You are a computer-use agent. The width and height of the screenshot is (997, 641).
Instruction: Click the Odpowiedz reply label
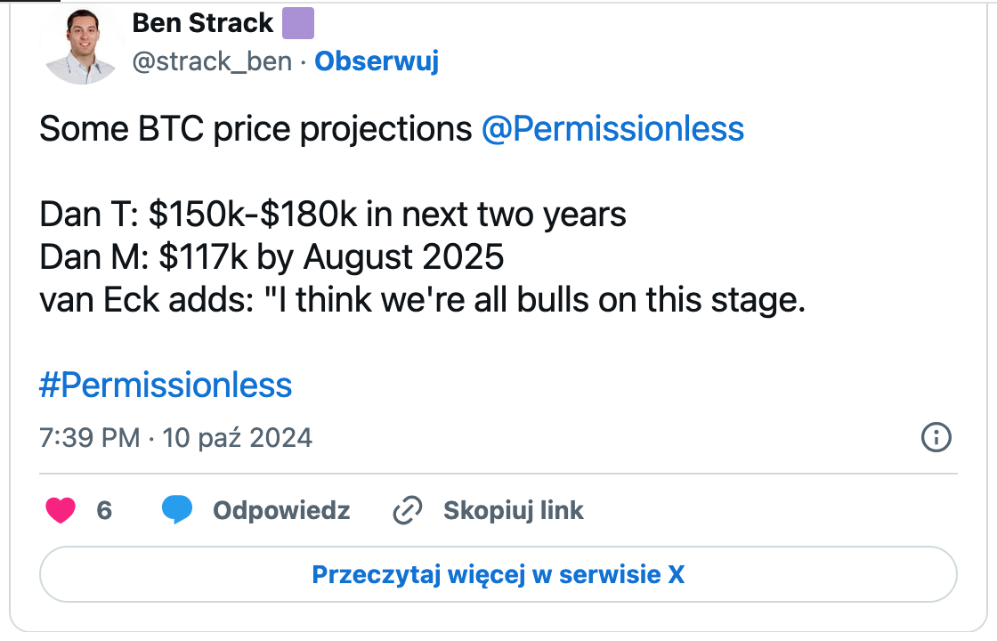[281, 510]
